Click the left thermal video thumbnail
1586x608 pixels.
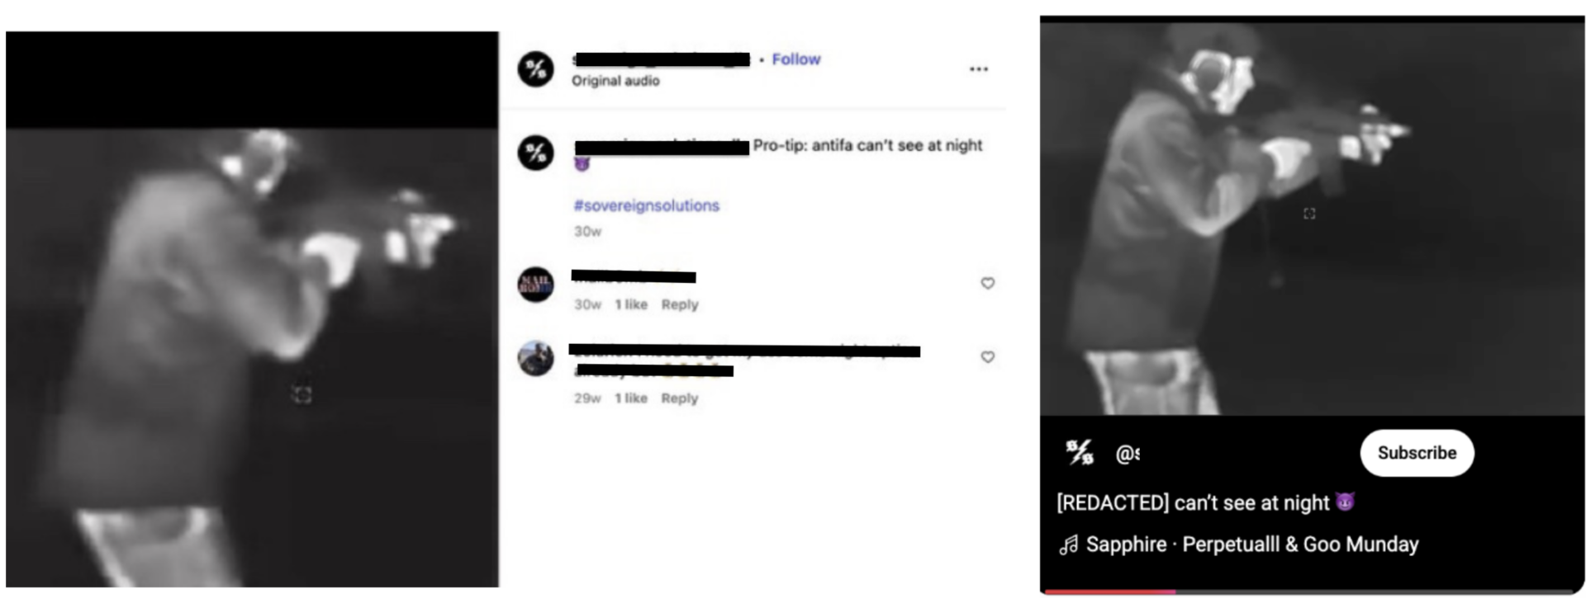coord(252,309)
